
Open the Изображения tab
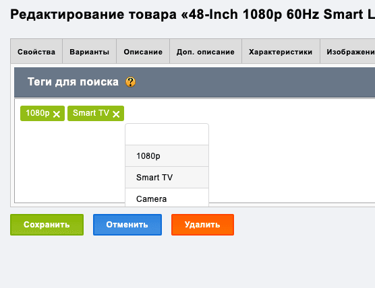[348, 52]
